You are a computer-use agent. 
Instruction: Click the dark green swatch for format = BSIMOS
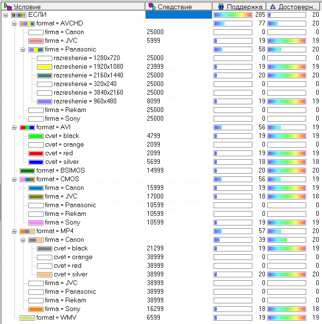27,171
